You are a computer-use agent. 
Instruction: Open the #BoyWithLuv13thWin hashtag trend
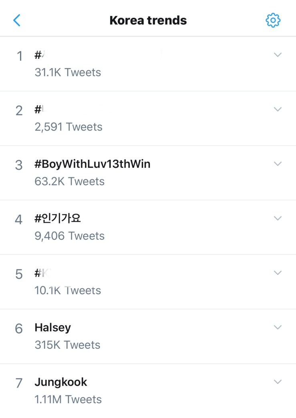click(x=93, y=164)
